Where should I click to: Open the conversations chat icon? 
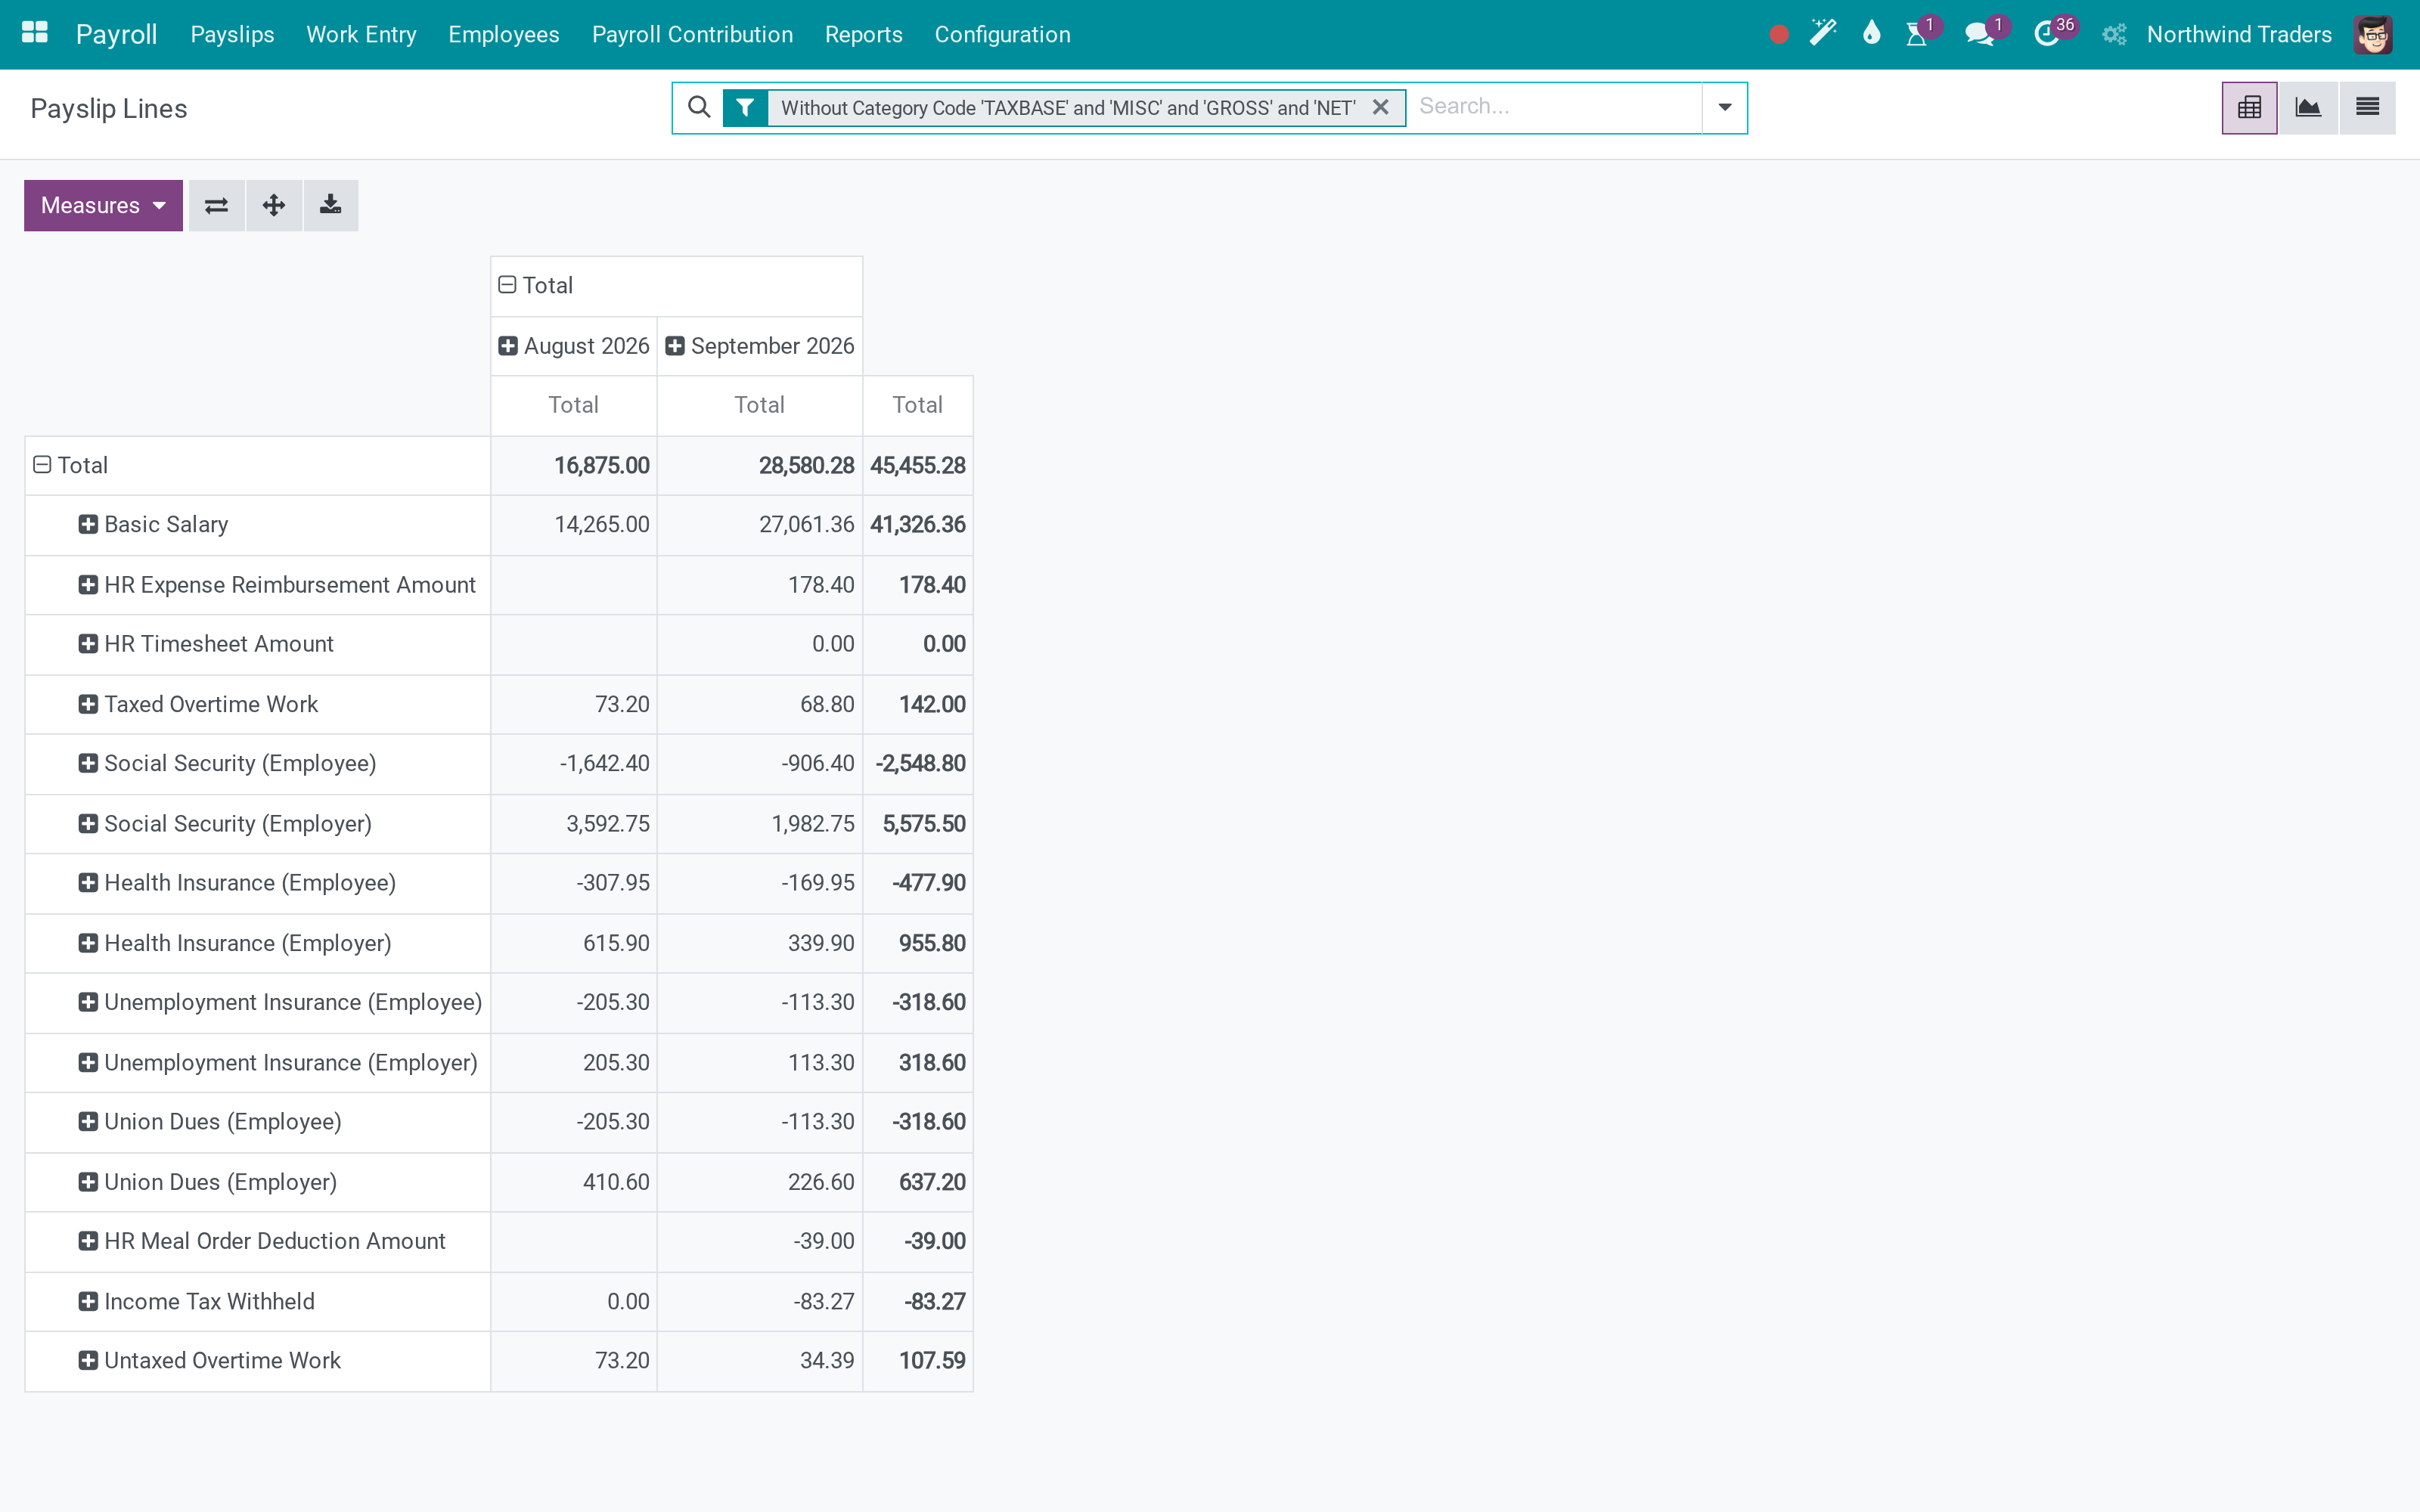click(x=1978, y=34)
